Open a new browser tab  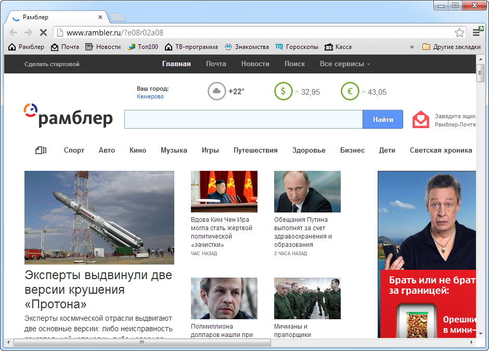click(x=118, y=17)
